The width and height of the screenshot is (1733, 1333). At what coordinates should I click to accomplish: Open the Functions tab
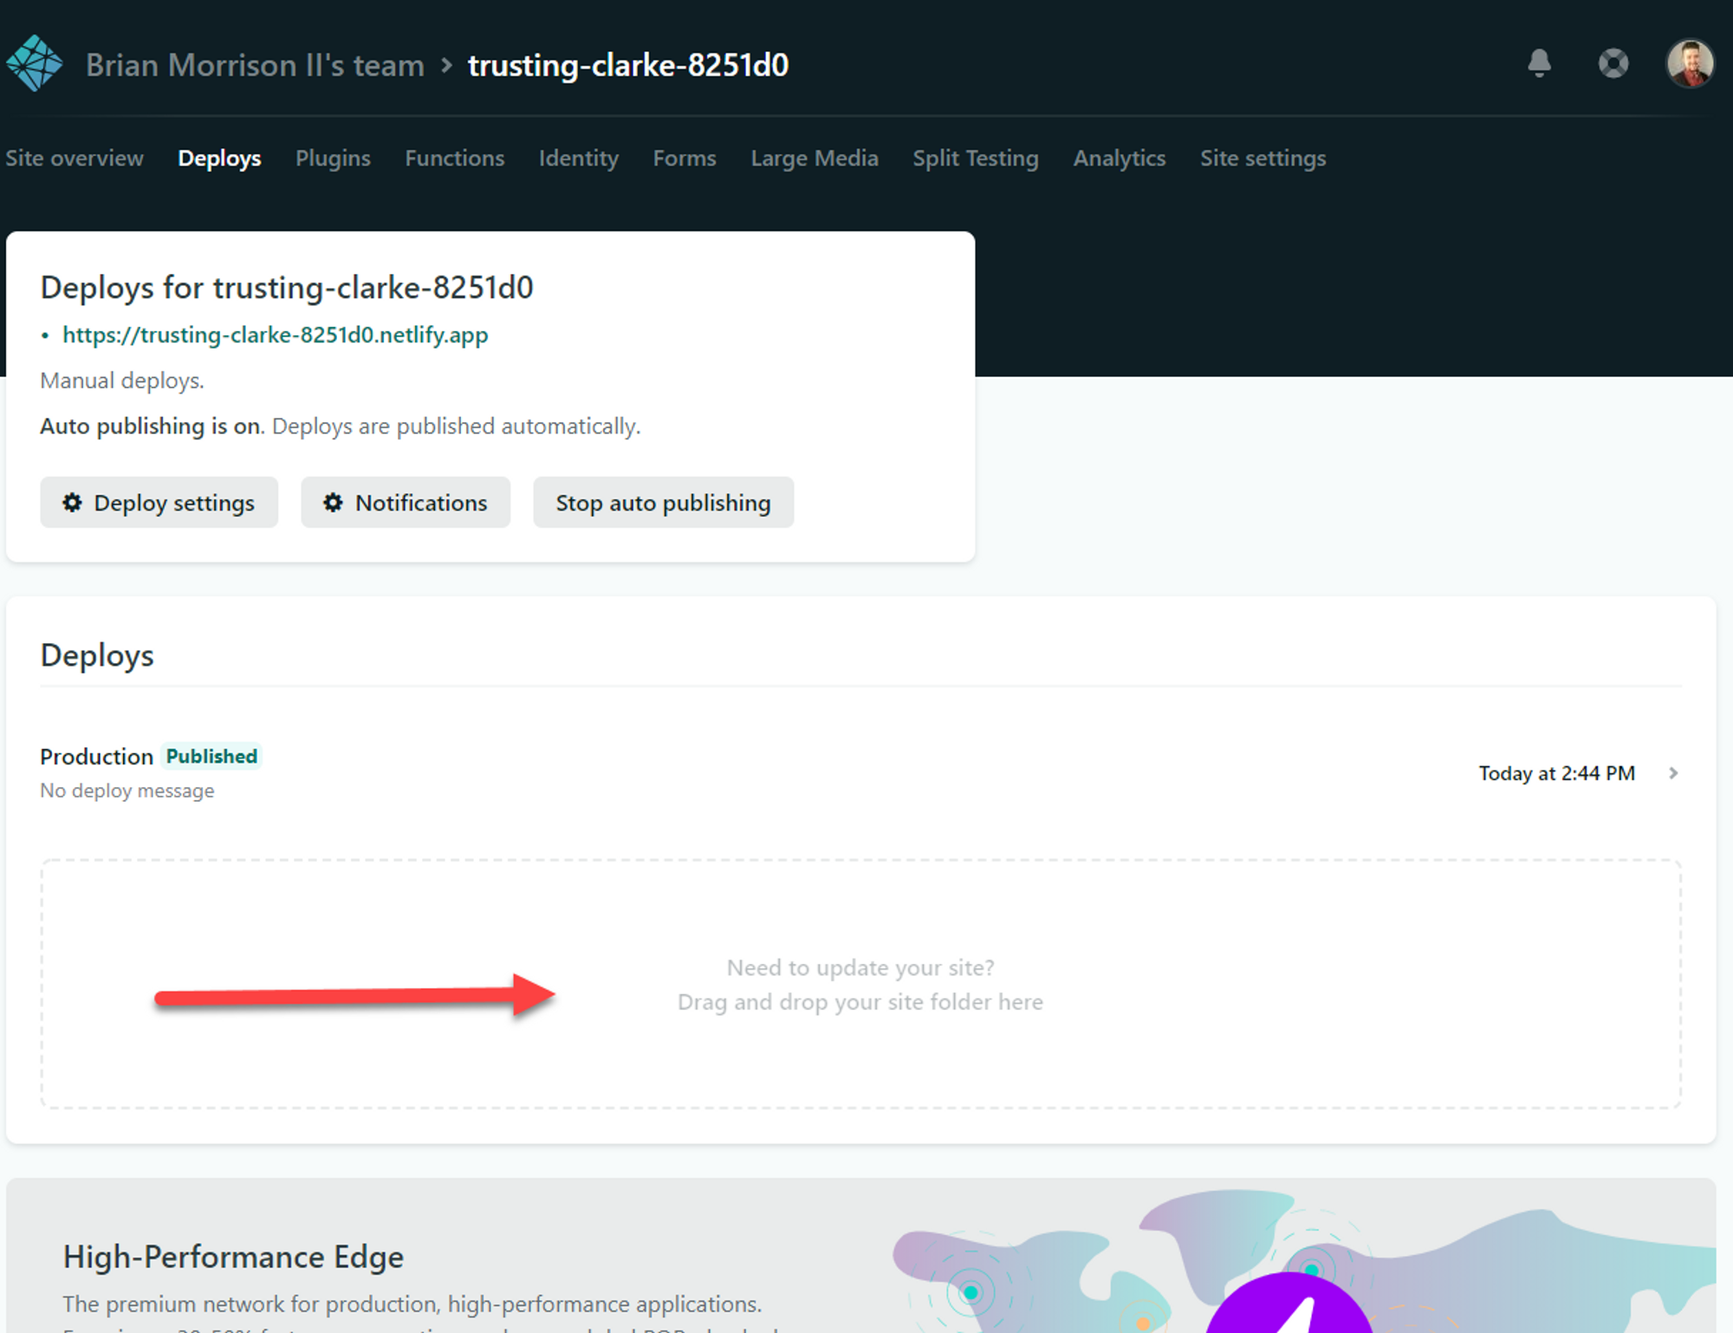pos(455,159)
